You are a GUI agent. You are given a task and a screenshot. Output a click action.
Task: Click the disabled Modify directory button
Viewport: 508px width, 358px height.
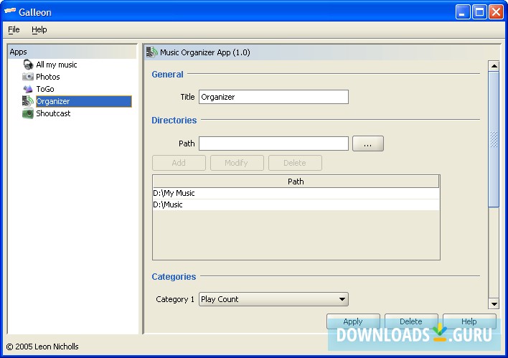click(237, 163)
